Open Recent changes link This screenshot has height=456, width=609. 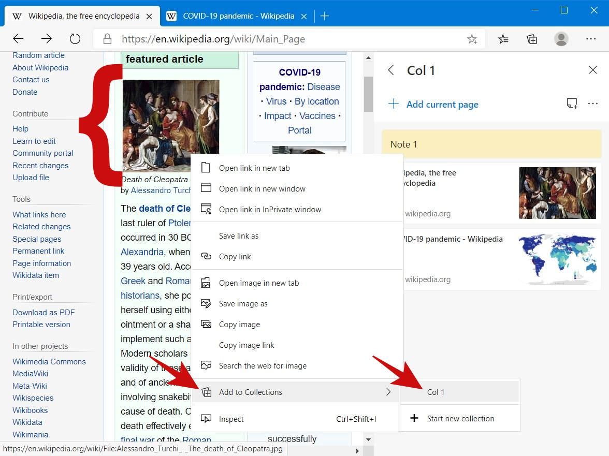(40, 165)
